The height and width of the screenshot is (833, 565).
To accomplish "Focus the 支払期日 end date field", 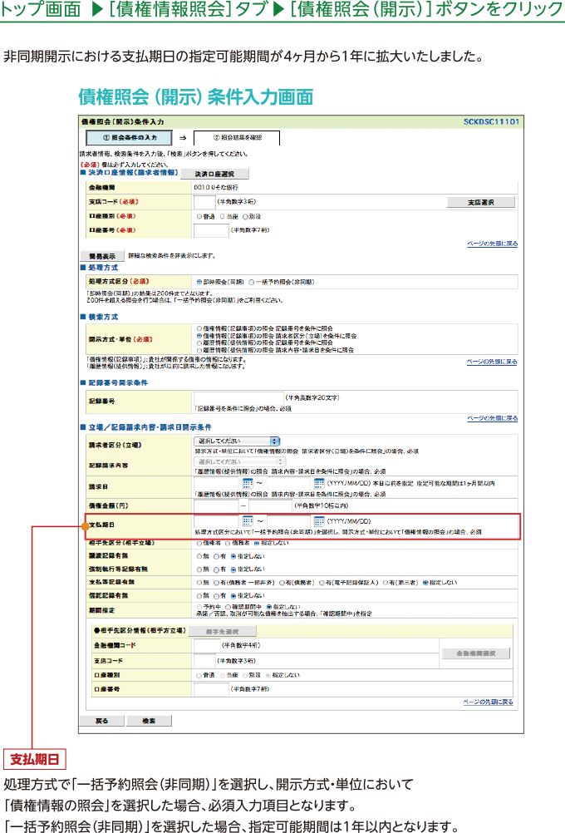I will coord(289,521).
